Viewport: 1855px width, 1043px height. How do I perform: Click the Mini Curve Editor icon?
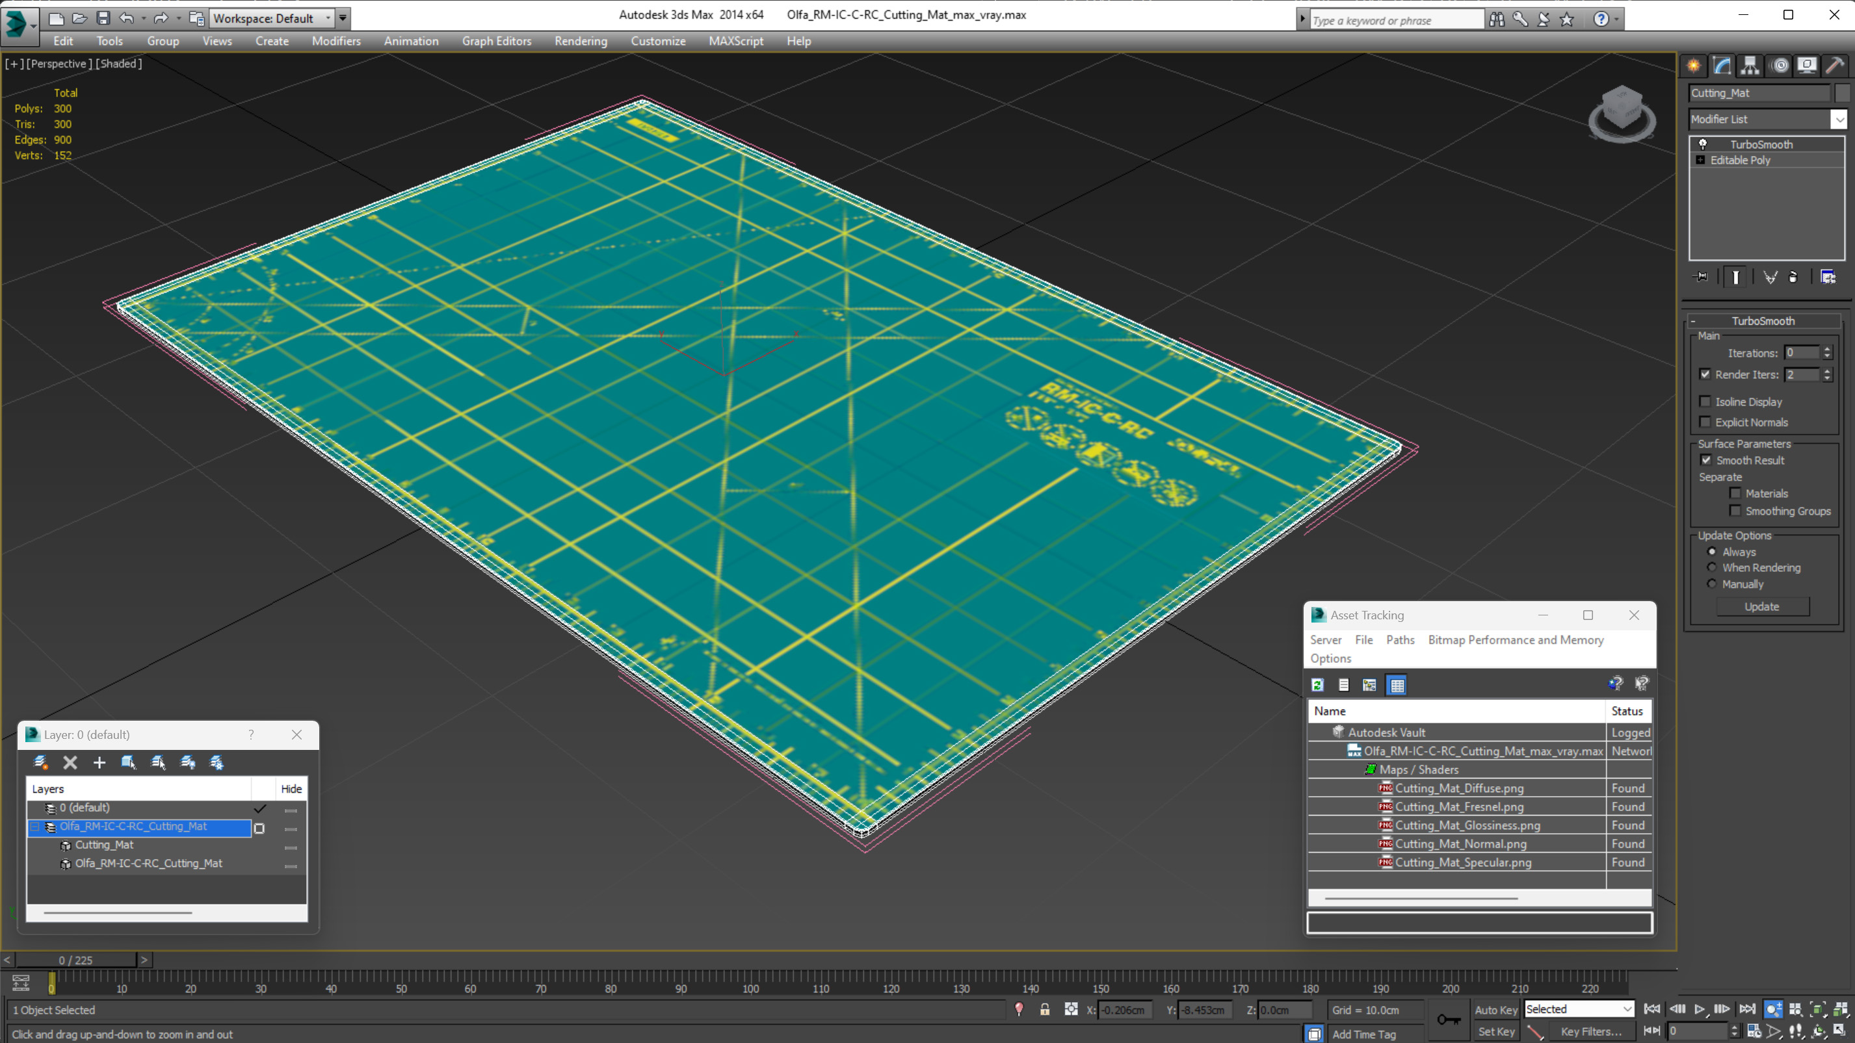[x=21, y=983]
